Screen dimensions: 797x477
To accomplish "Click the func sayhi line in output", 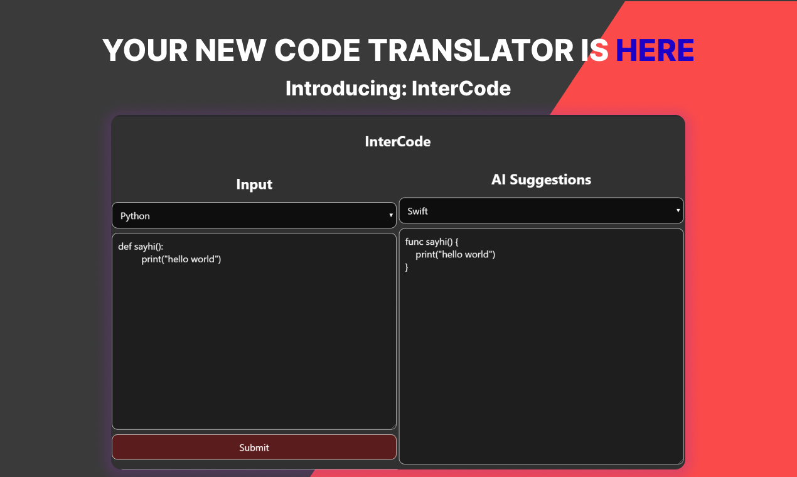I will pos(432,241).
